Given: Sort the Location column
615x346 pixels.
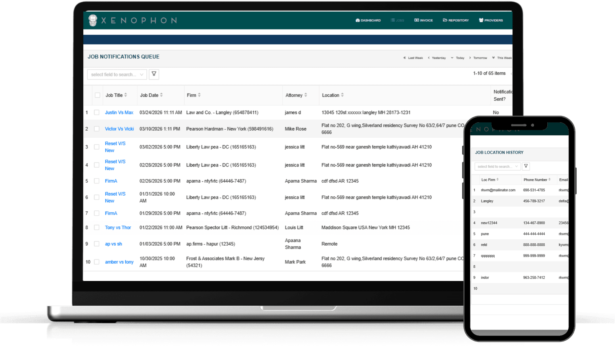Looking at the screenshot, I should coord(342,95).
